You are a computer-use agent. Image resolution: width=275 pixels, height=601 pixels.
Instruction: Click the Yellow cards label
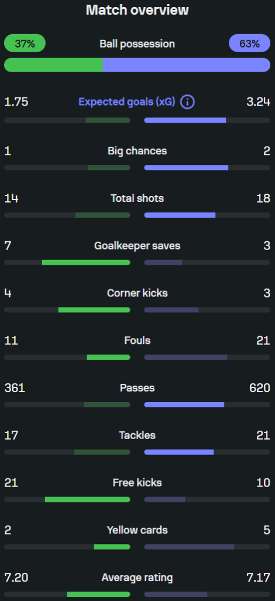click(137, 530)
